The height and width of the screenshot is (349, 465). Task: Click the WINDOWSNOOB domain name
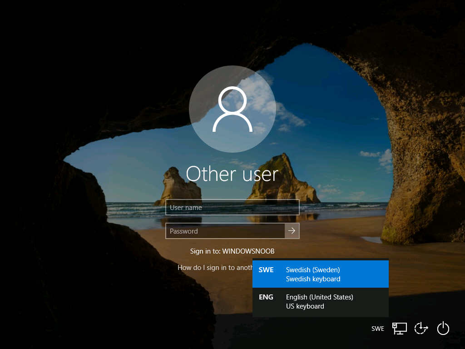248,251
